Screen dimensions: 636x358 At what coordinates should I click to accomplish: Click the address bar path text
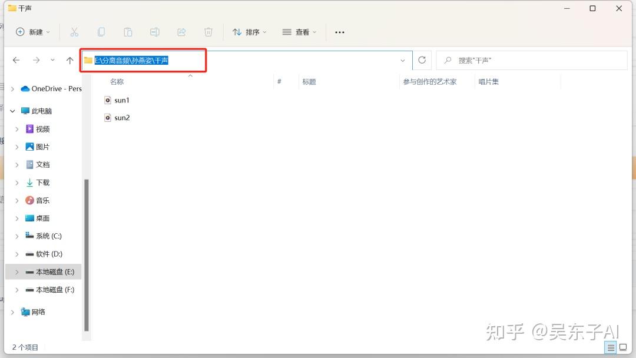coord(131,61)
